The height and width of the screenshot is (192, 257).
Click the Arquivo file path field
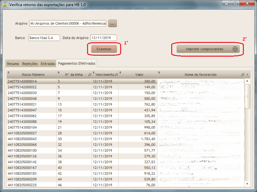67,23
